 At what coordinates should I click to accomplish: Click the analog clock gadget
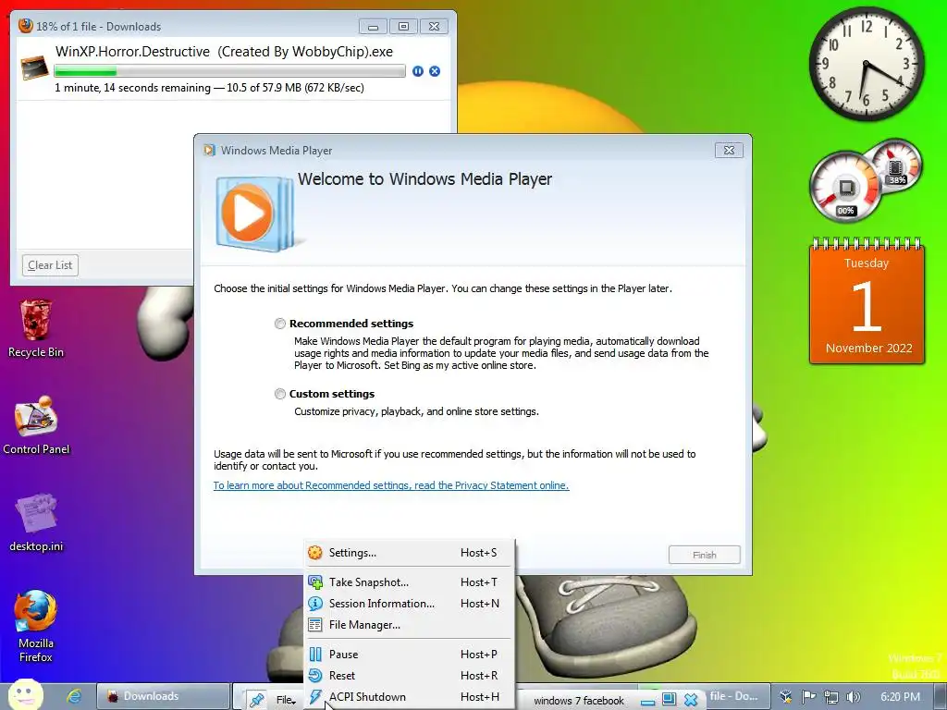[x=866, y=64]
